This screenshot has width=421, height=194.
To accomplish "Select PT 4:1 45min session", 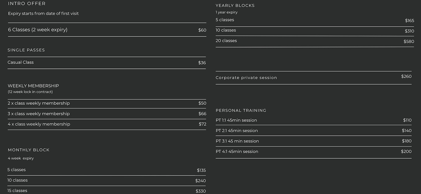I will pos(314,152).
